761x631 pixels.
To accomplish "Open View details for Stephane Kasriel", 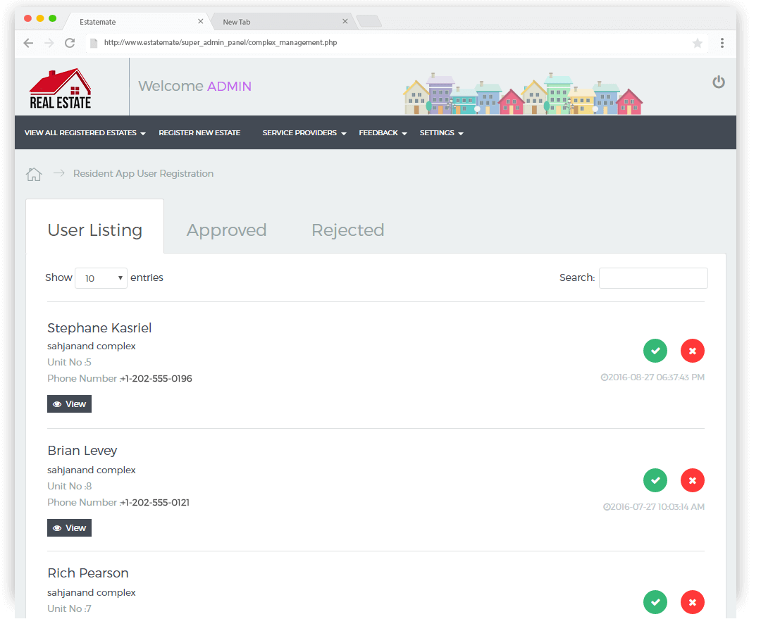I will 69,404.
